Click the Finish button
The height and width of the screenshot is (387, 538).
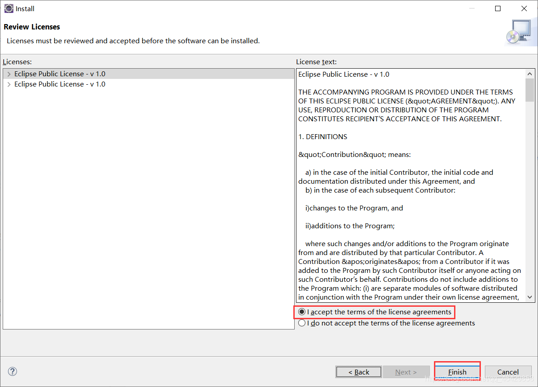457,372
